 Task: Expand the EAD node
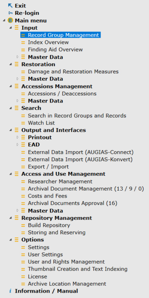pos(18,145)
